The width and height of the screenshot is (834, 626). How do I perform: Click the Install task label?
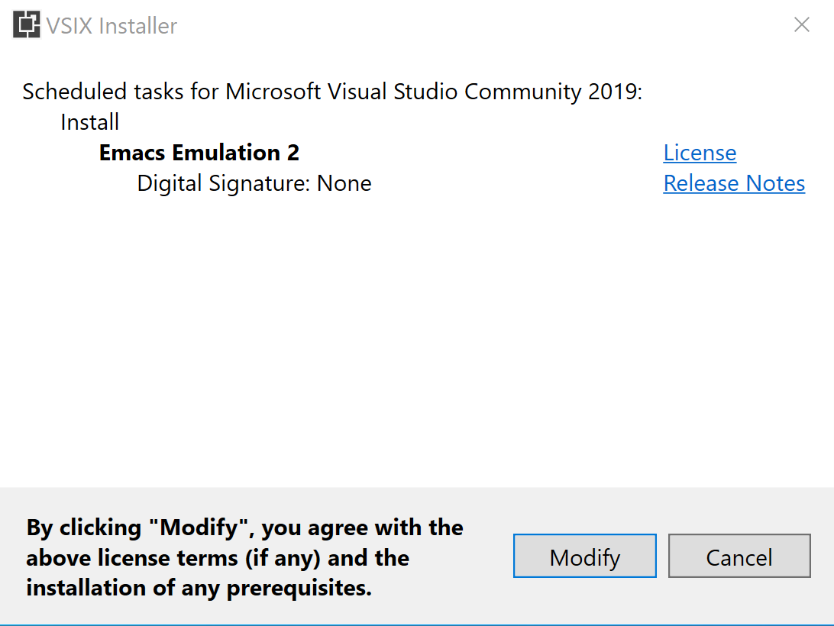[89, 121]
